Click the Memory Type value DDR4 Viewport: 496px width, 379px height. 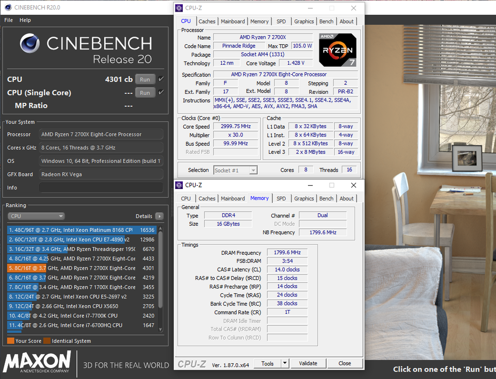[x=228, y=215]
